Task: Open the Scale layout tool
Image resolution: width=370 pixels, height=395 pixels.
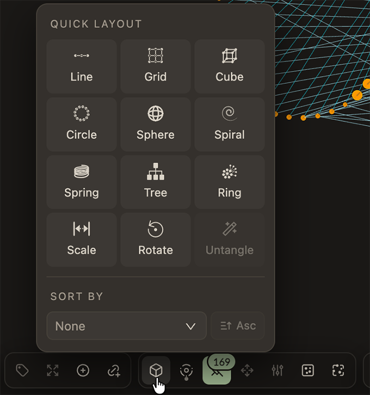Action: [x=81, y=240]
